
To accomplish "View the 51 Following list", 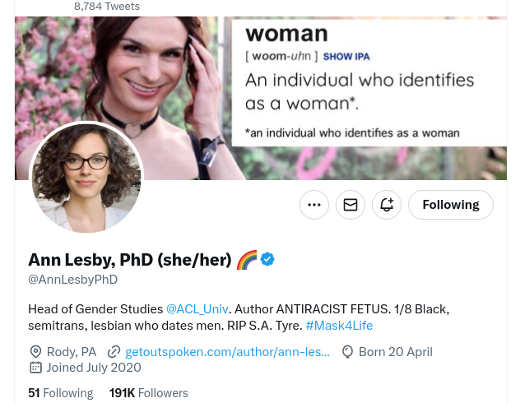I will pyautogui.click(x=60, y=393).
